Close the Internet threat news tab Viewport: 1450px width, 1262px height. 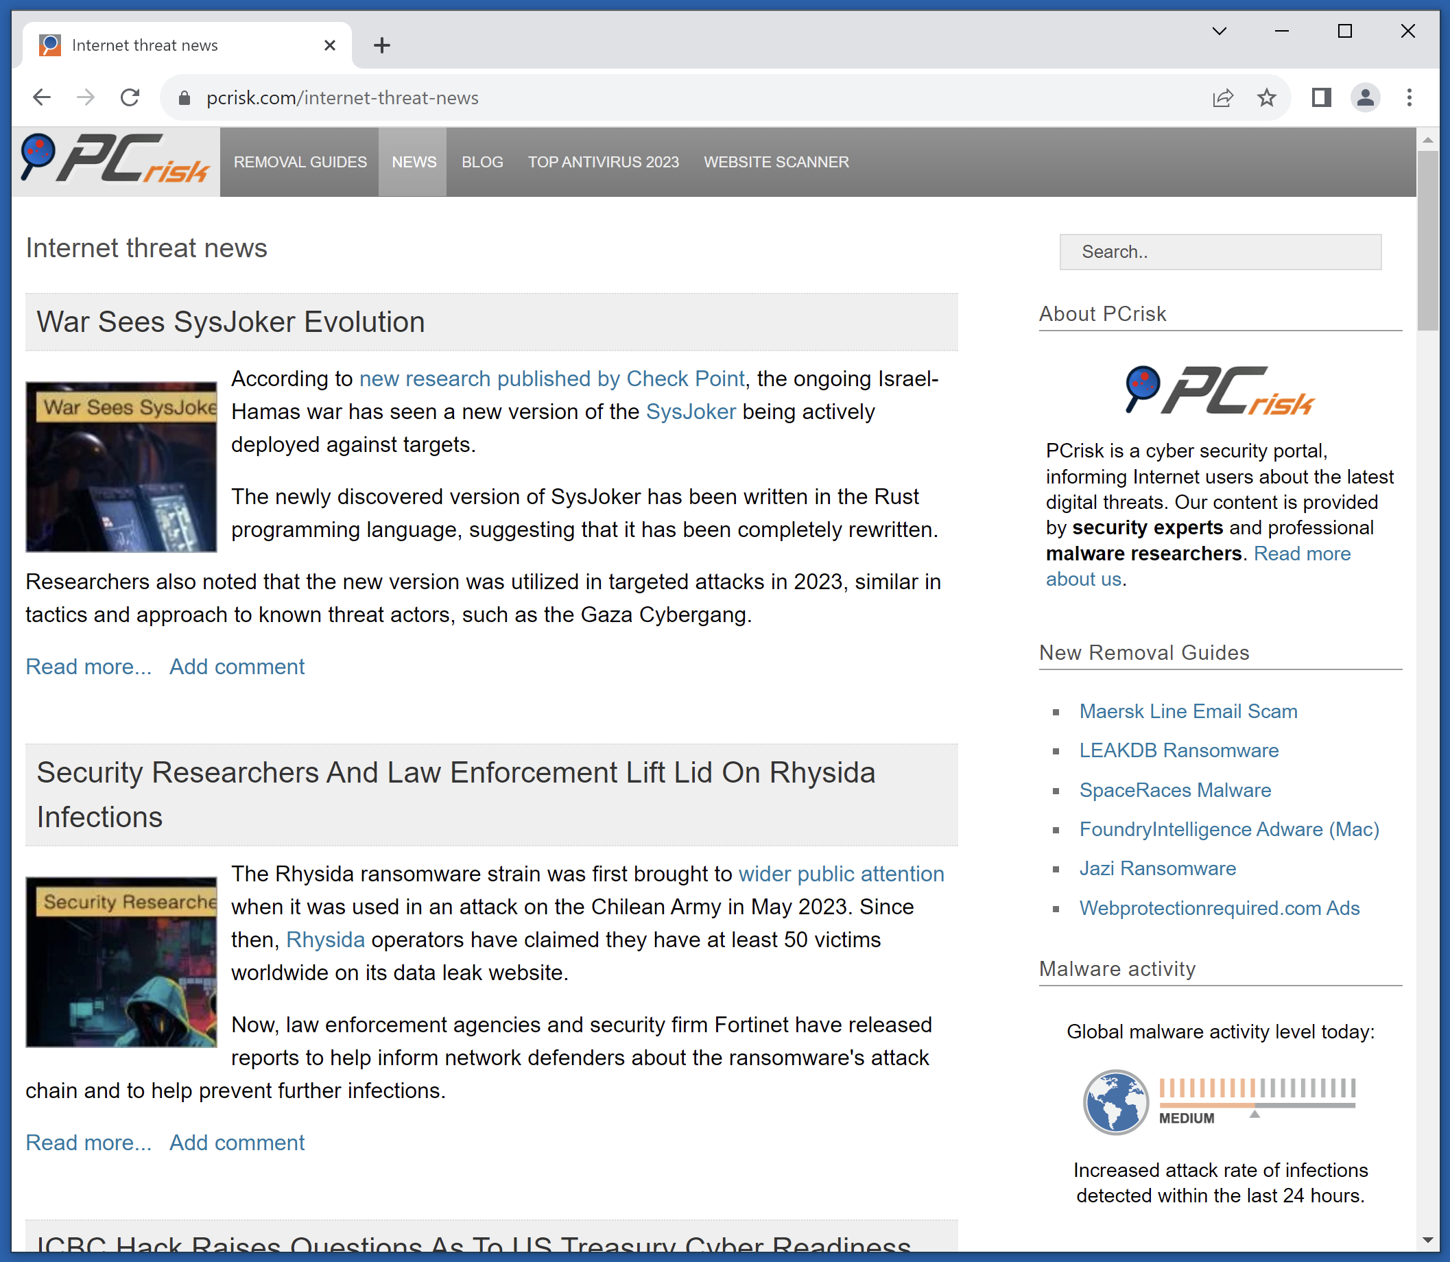point(330,46)
